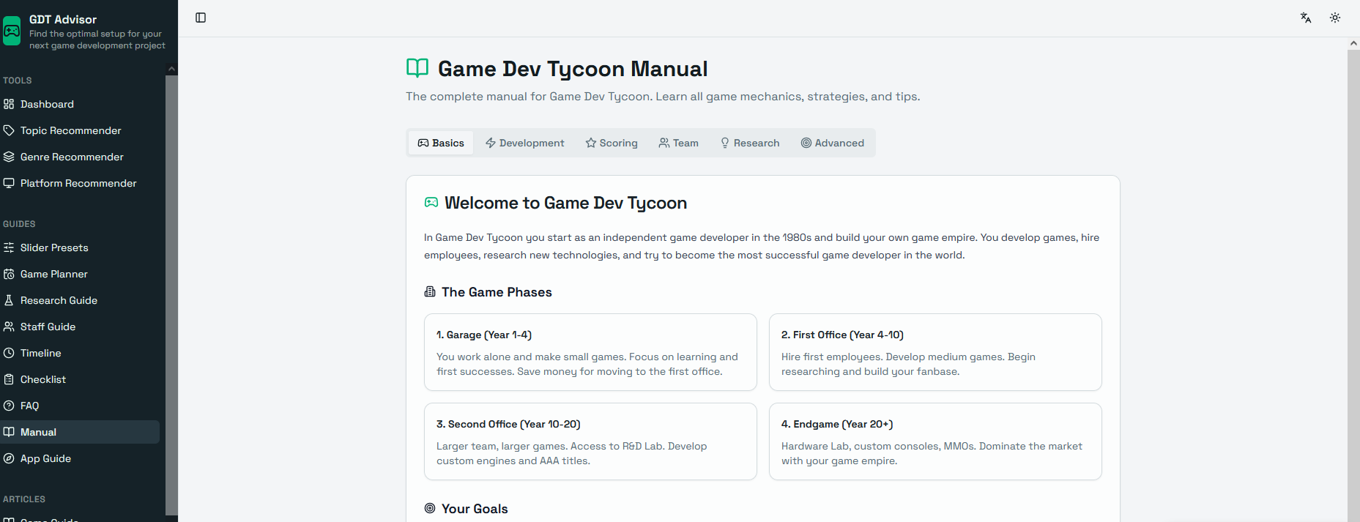1360x522 pixels.
Task: Switch to the Basics tab
Action: click(x=441, y=143)
